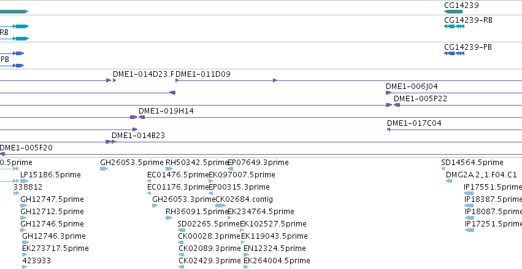Click the IP18387.5prime EST label
This screenshot has height=270, width=522.
[493, 199]
